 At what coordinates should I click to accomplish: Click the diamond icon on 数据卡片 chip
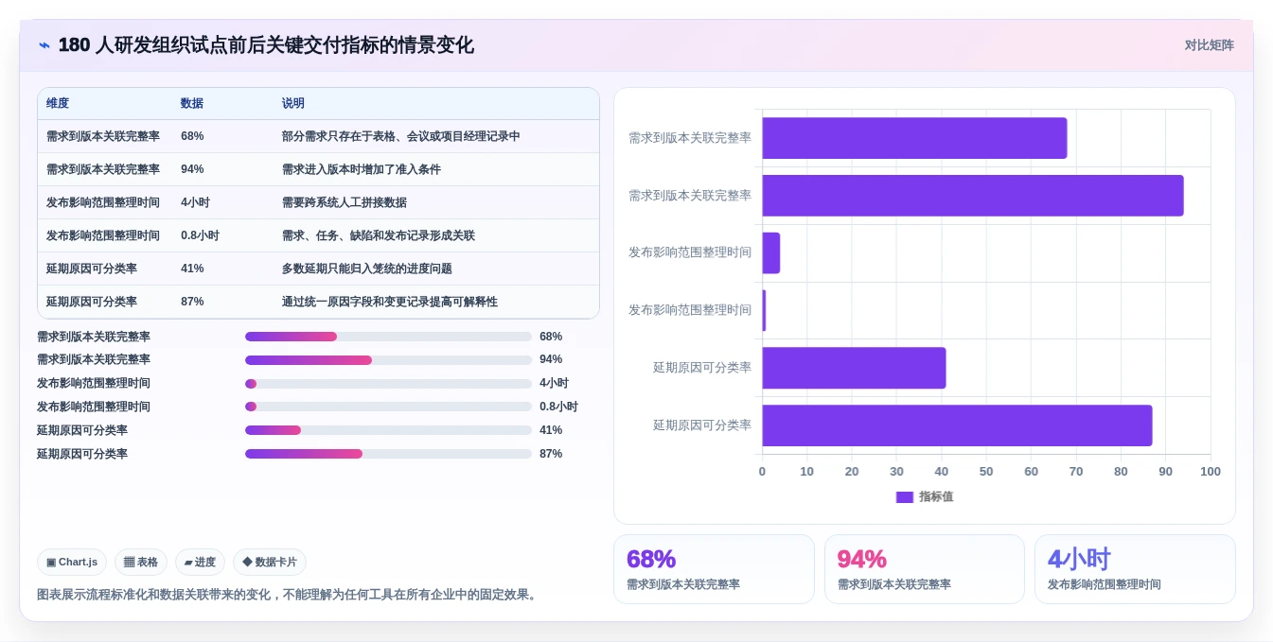pyautogui.click(x=247, y=562)
